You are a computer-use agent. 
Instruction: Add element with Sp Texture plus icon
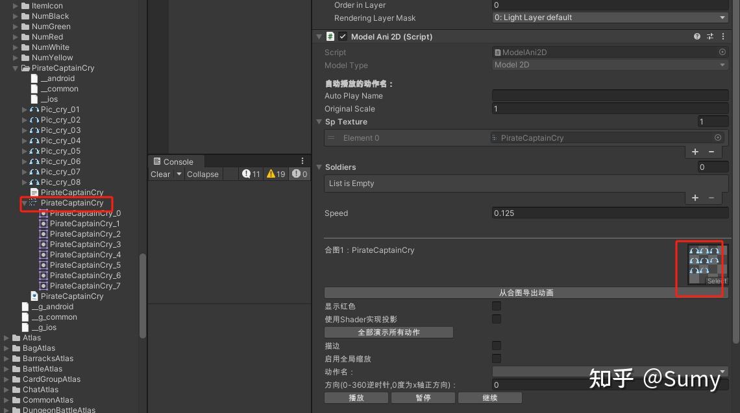(695, 152)
